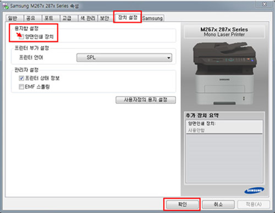Enable the 양면인쇄 장치 checkbox
This screenshot has width=275, height=213.
21,37
